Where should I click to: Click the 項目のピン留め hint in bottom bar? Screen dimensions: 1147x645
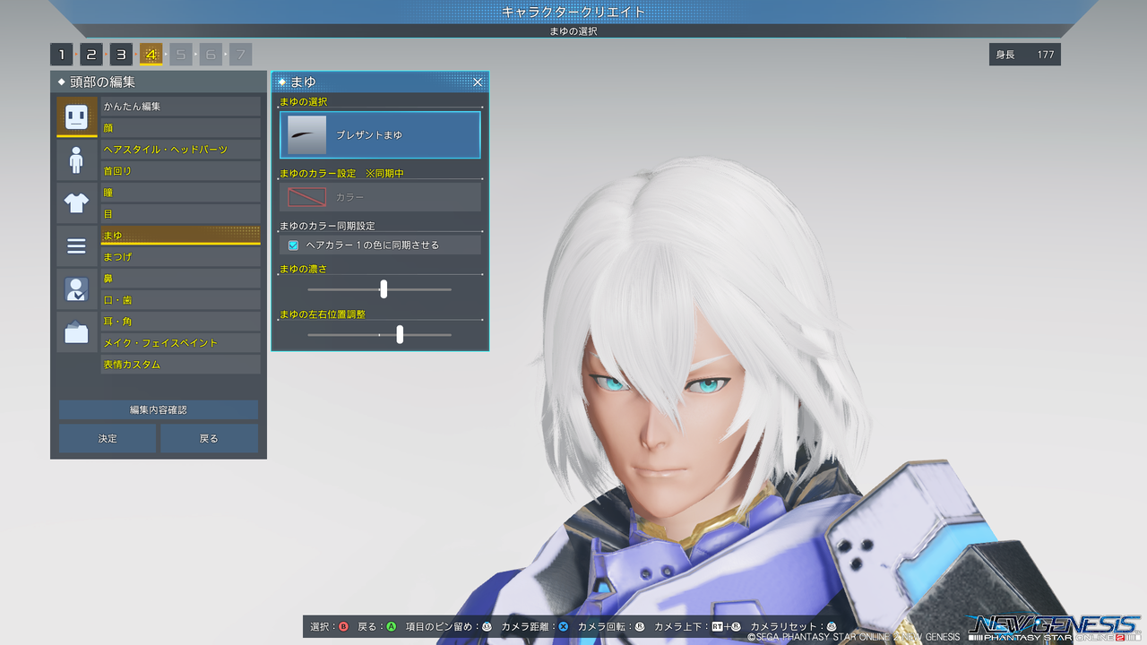[449, 626]
